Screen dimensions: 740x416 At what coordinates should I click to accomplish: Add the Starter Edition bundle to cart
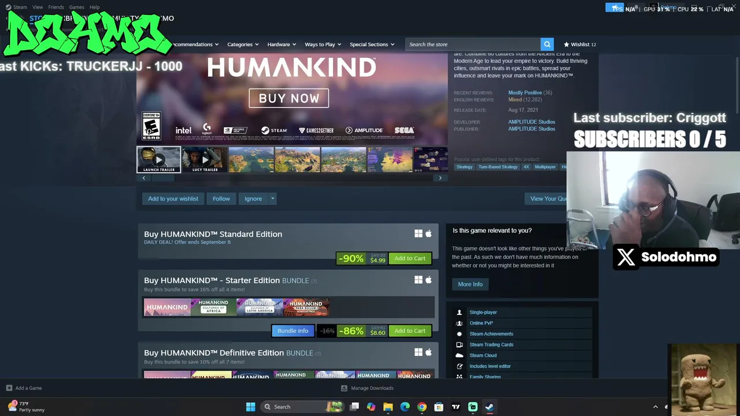(410, 331)
